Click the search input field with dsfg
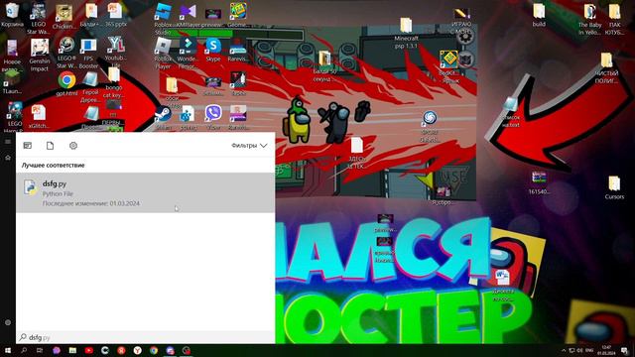The image size is (635, 357). [146, 337]
